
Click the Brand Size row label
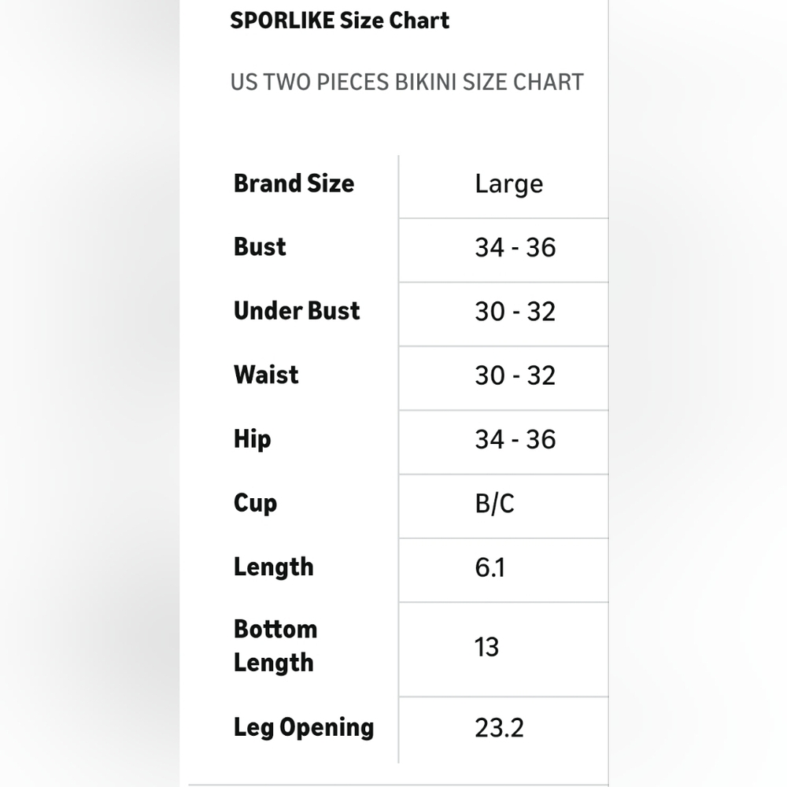point(294,183)
